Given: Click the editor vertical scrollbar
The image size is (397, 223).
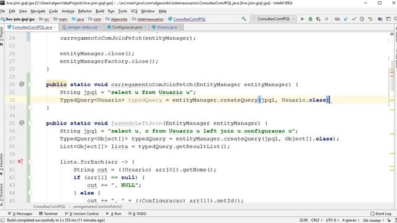Looking at the screenshot, I should 392,76.
